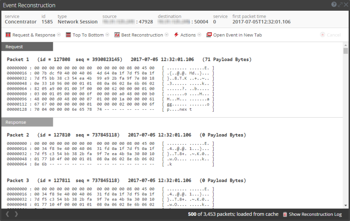
Task: Click the Open Event in New Tab icon
Action: click(x=209, y=35)
